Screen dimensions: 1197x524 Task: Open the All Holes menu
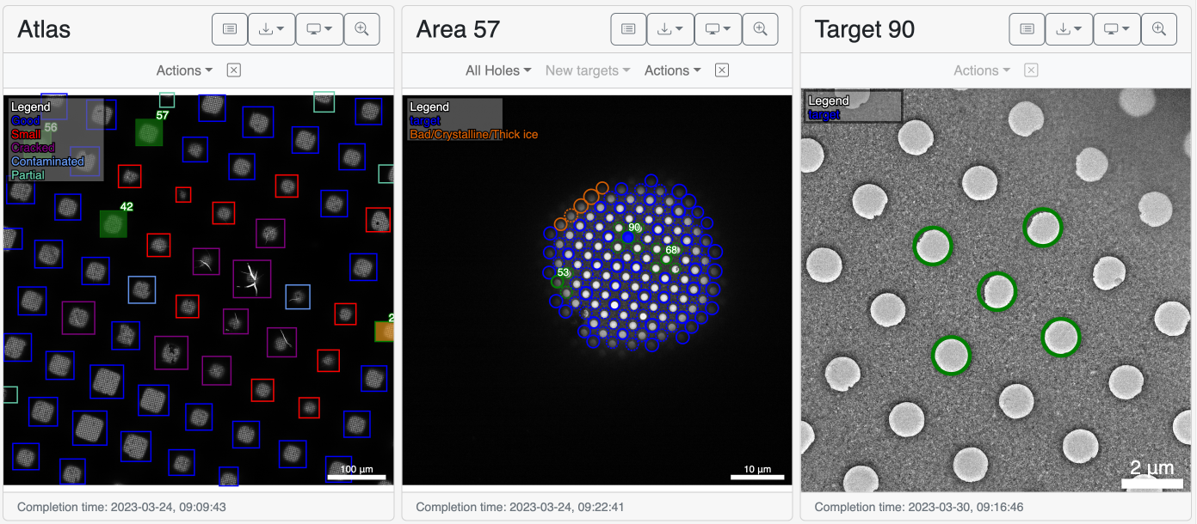(x=498, y=70)
